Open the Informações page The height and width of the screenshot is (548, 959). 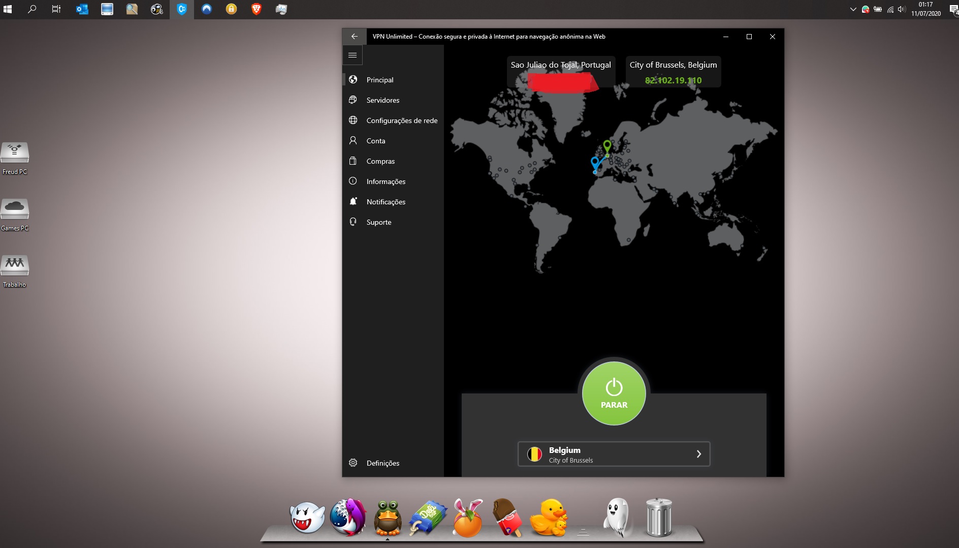click(393, 181)
